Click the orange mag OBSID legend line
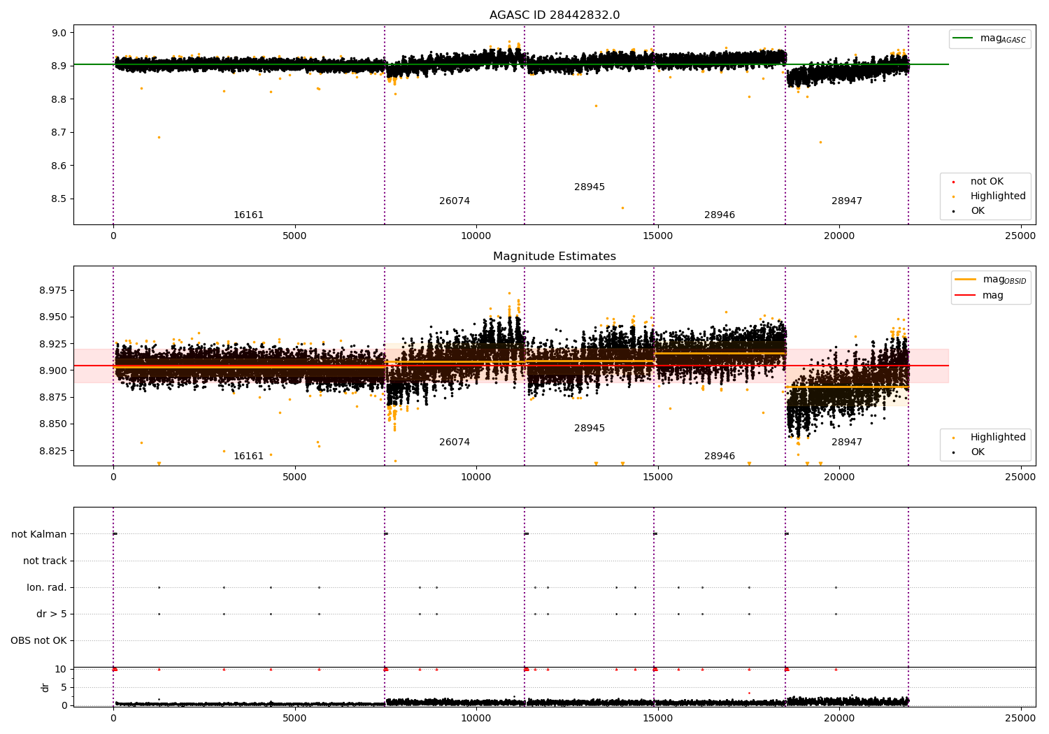The height and width of the screenshot is (734, 1049). click(x=966, y=280)
